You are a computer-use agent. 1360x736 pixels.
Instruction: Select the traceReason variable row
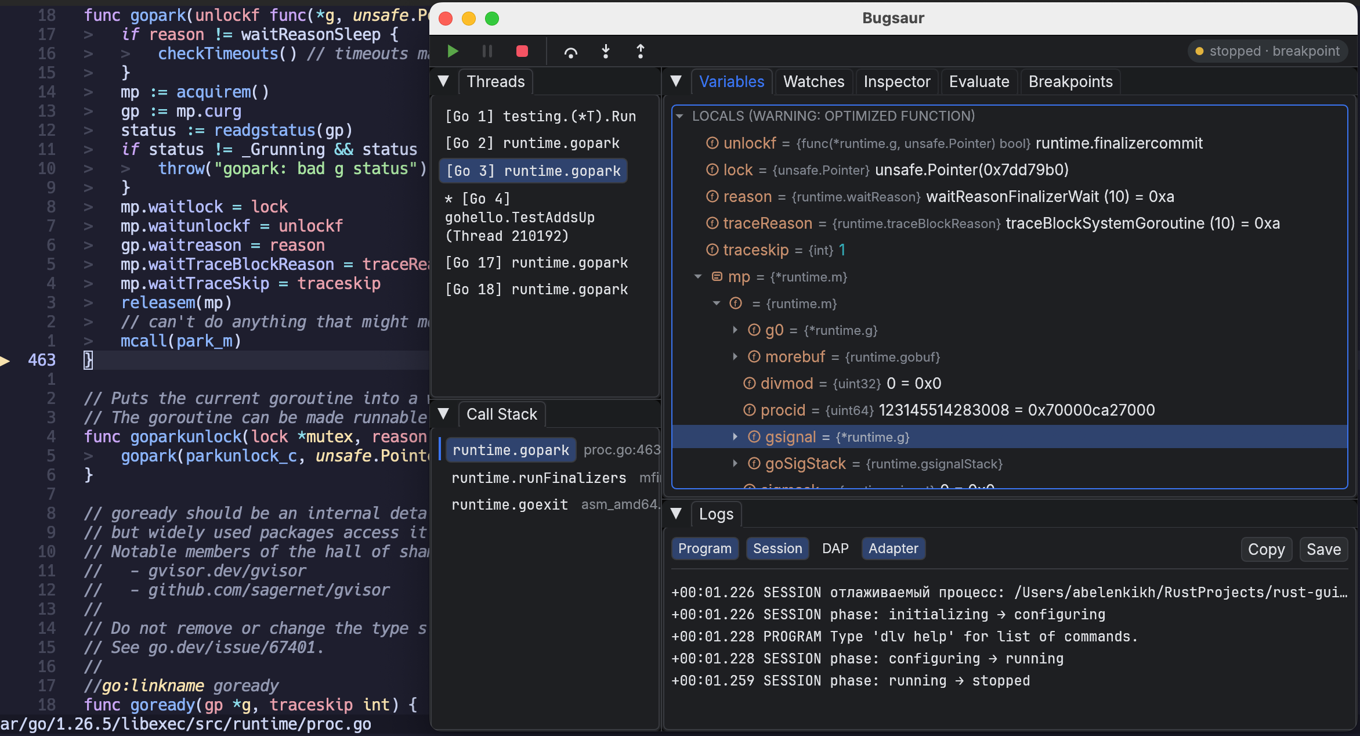pyautogui.click(x=1010, y=223)
